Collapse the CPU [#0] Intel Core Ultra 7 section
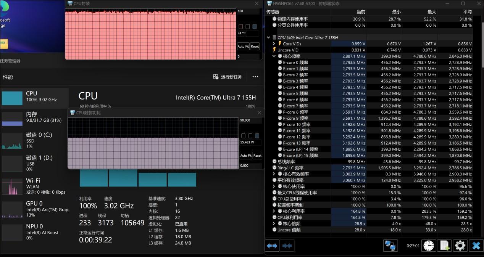This screenshot has width=484, height=257. [268, 38]
